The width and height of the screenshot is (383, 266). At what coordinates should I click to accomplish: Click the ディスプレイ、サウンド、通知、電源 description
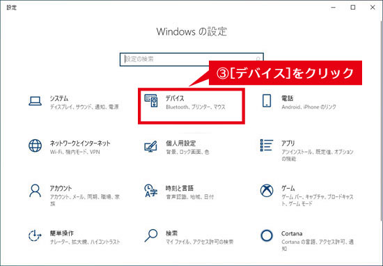[84, 107]
